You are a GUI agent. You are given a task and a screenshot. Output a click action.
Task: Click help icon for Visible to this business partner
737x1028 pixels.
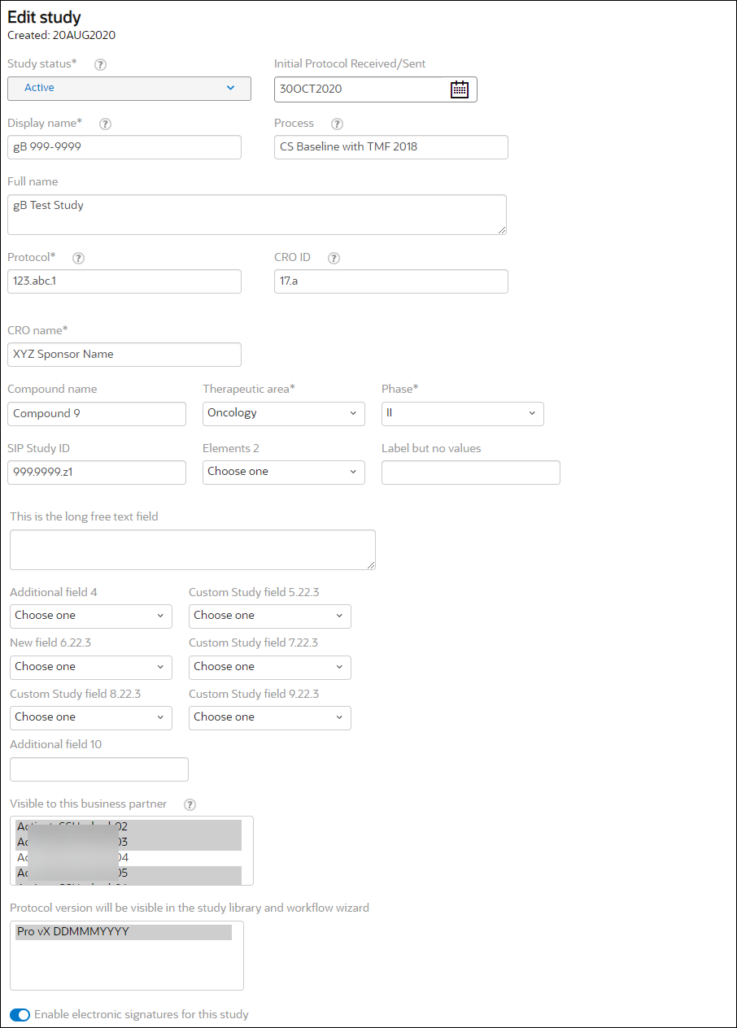point(190,804)
